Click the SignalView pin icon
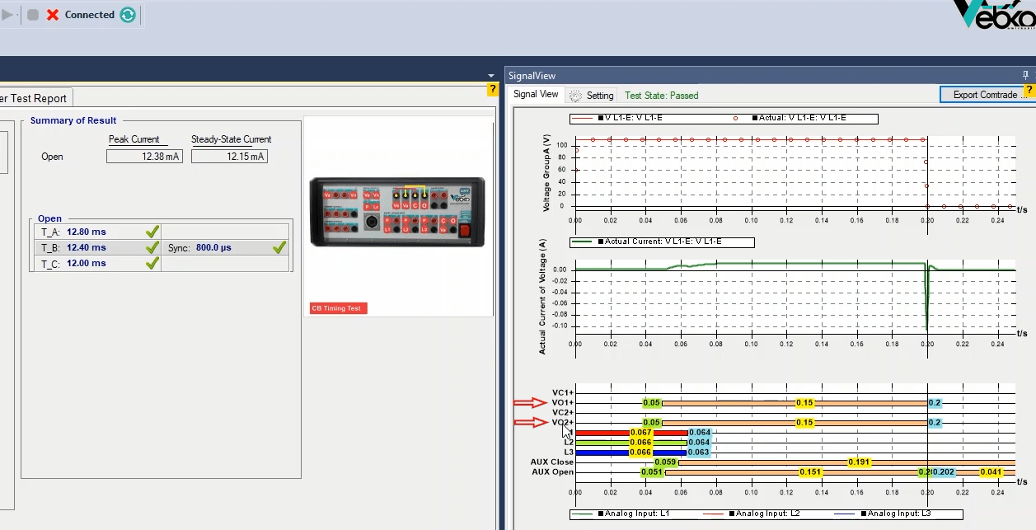Viewport: 1036px width, 530px height. coord(1025,76)
